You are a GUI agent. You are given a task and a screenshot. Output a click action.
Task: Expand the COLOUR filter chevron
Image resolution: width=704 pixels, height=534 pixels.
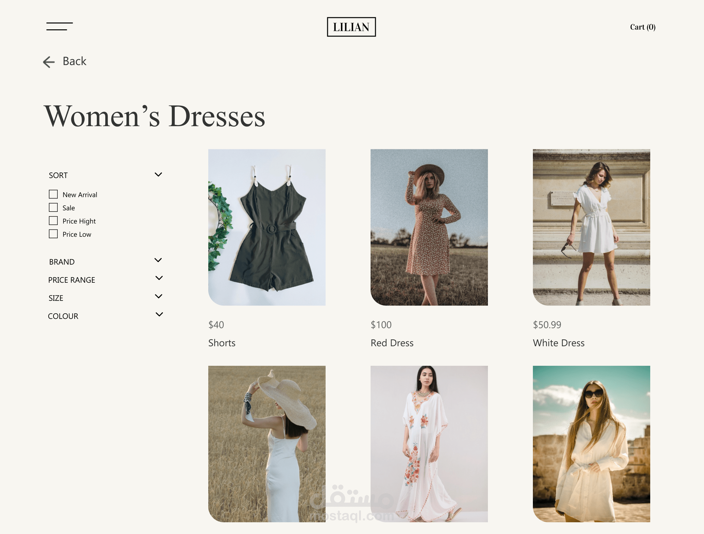(x=159, y=315)
